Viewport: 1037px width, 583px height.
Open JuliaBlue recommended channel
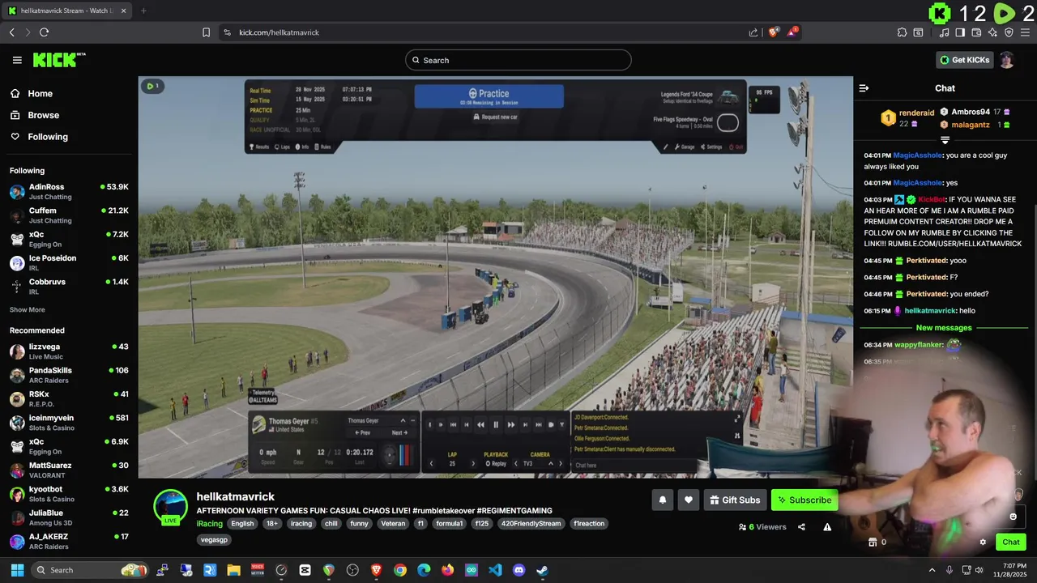tap(69, 517)
